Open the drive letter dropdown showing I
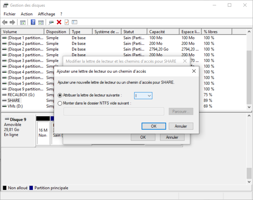The width and height of the screenshot is (253, 200). [x=143, y=96]
